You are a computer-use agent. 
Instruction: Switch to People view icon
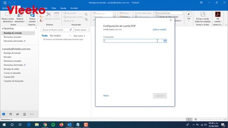tap(17, 114)
